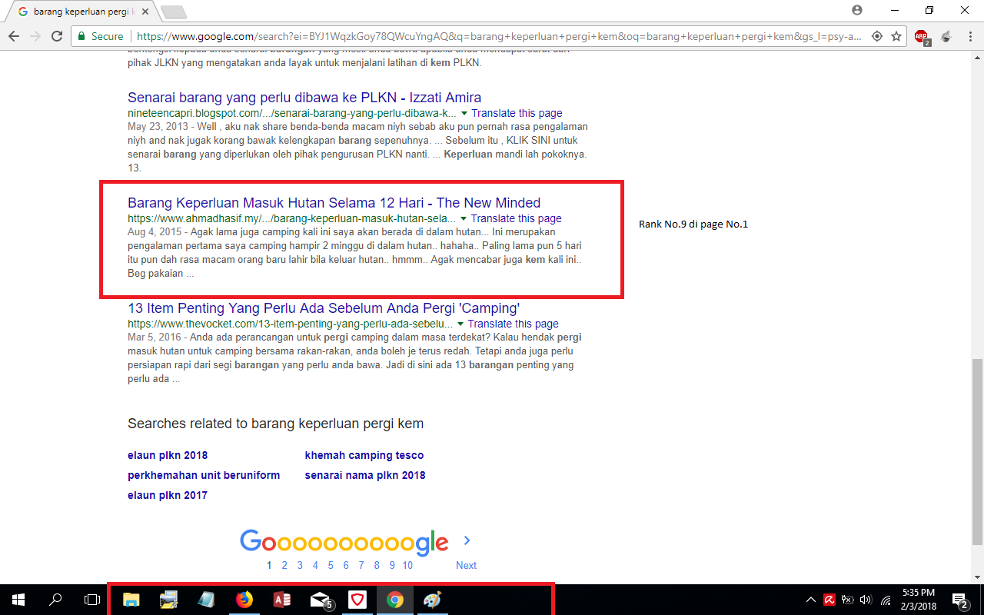Open the printer/scanner app on taskbar

169,600
